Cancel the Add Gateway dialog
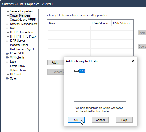The width and height of the screenshot is (146, 132). (100, 120)
